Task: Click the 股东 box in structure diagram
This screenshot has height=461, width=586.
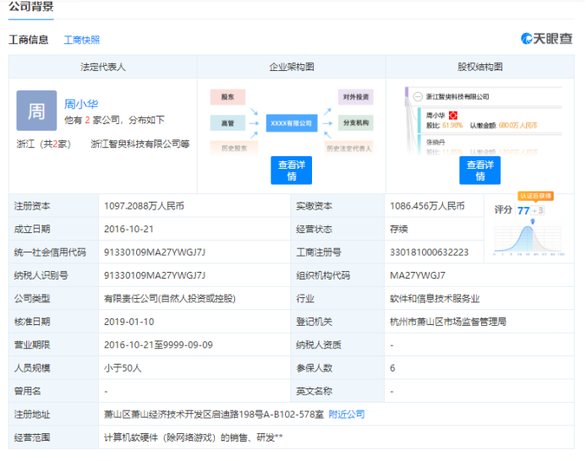Action: coord(227,97)
